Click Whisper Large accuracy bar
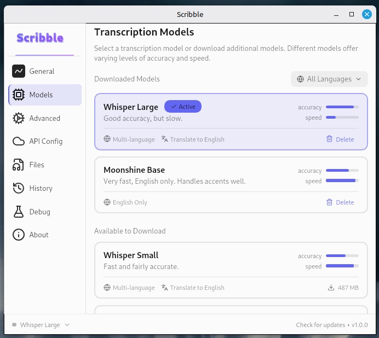The width and height of the screenshot is (379, 338). coord(342,107)
